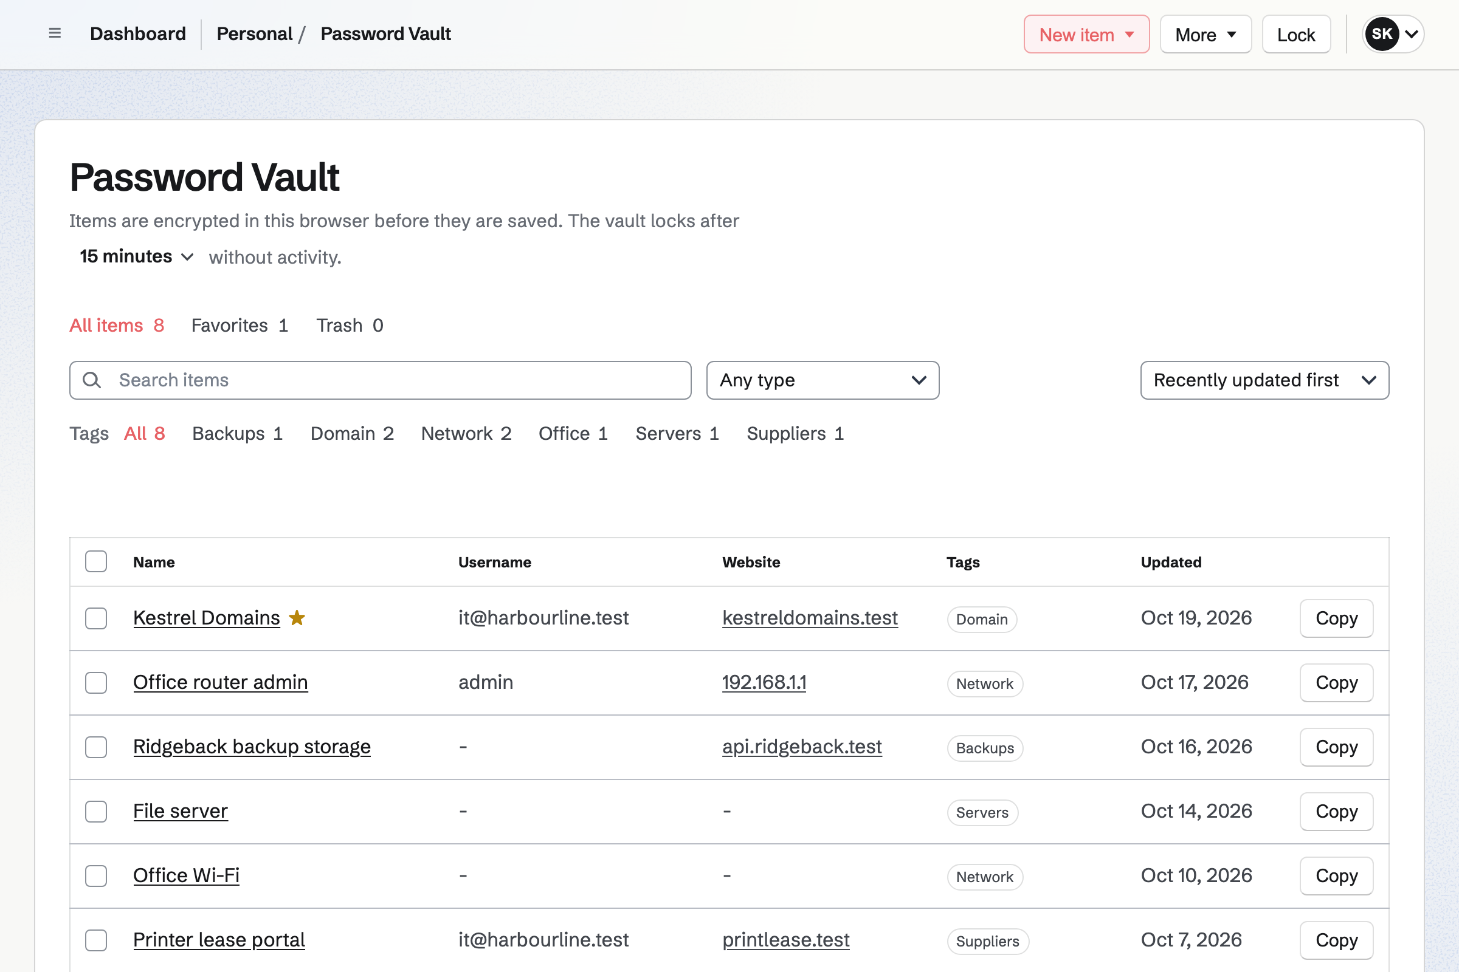
Task: Copy the Office router admin password
Action: (x=1336, y=682)
